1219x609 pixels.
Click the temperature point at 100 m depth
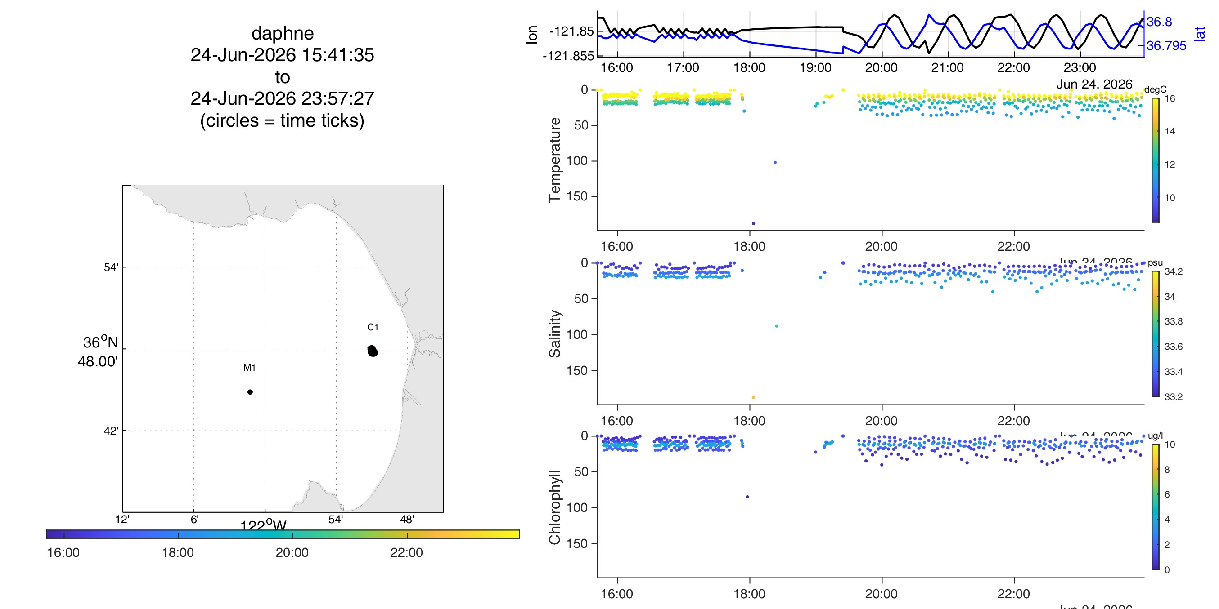point(775,163)
